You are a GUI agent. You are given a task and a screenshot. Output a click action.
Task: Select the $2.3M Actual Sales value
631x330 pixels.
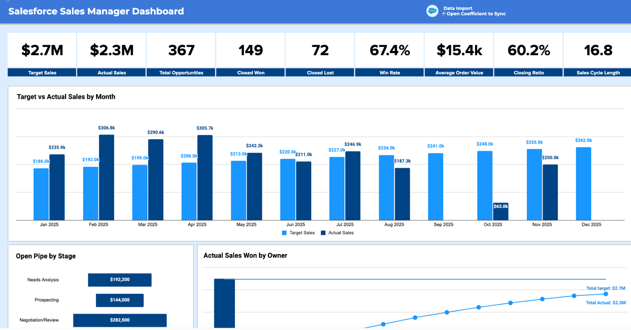coord(112,50)
